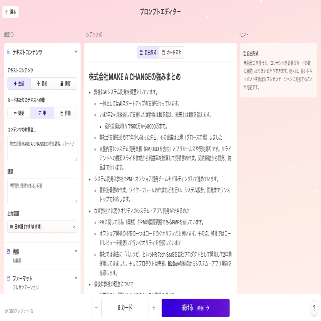Viewport: 321px width, 321px height.
Task: Click the minus icon to decrease cards
Action: click(96, 308)
